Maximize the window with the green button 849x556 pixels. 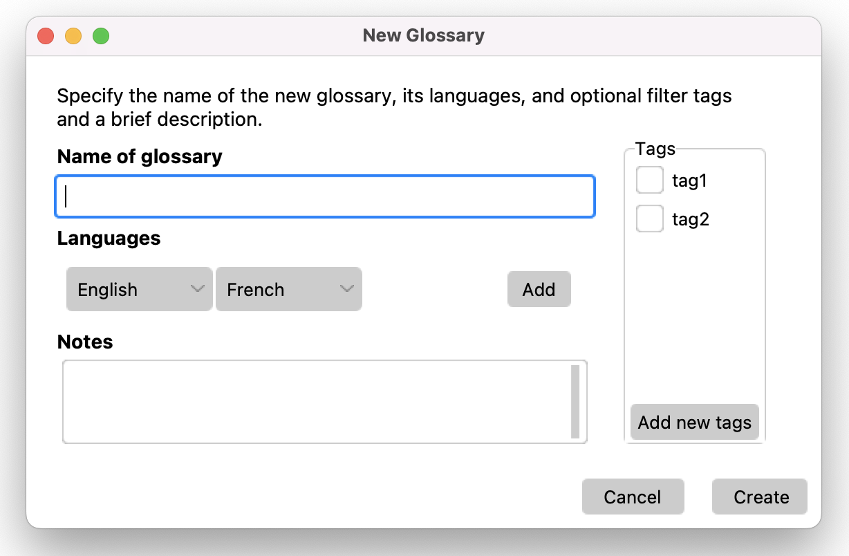(x=101, y=36)
